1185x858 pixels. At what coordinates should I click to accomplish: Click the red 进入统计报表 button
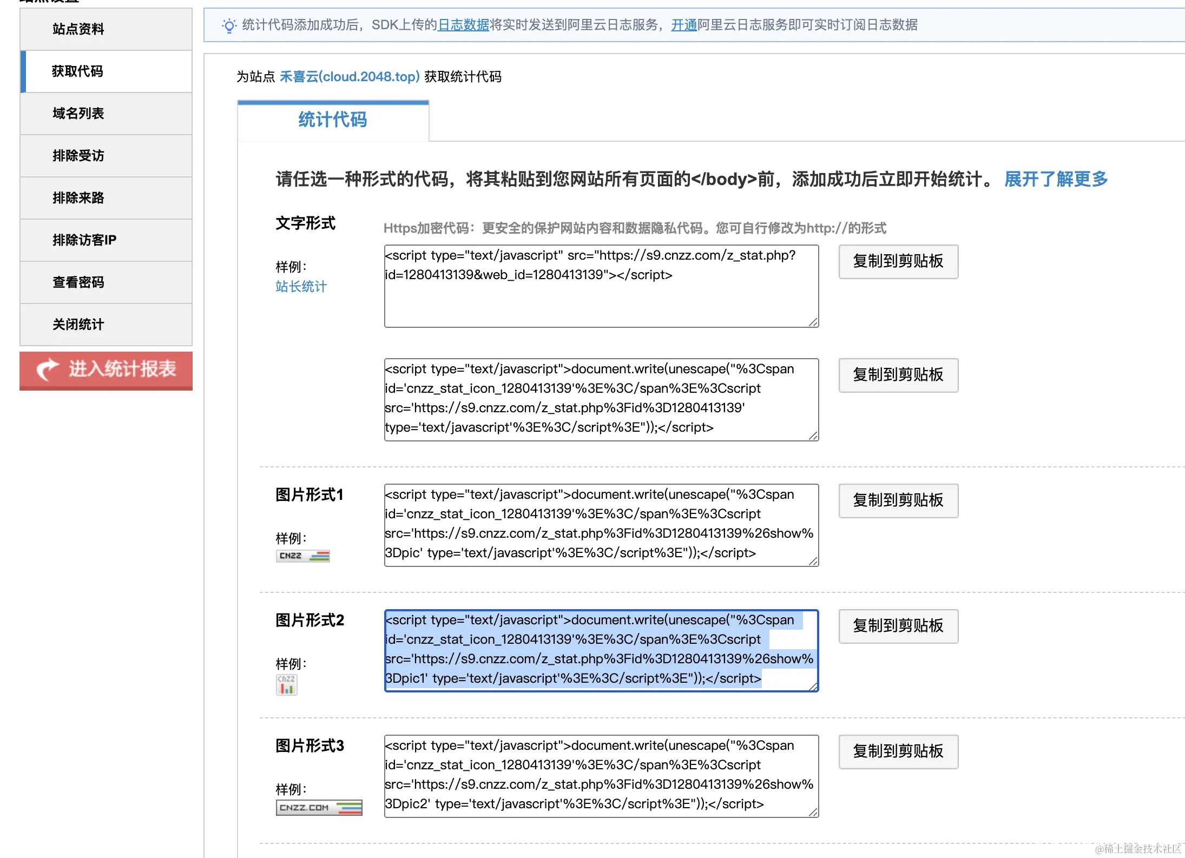[106, 371]
